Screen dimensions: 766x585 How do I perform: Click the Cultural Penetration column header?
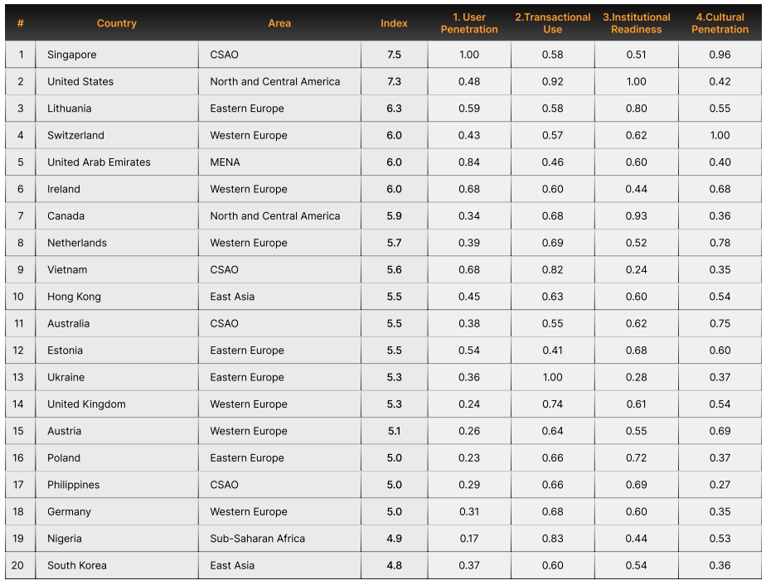(x=720, y=23)
